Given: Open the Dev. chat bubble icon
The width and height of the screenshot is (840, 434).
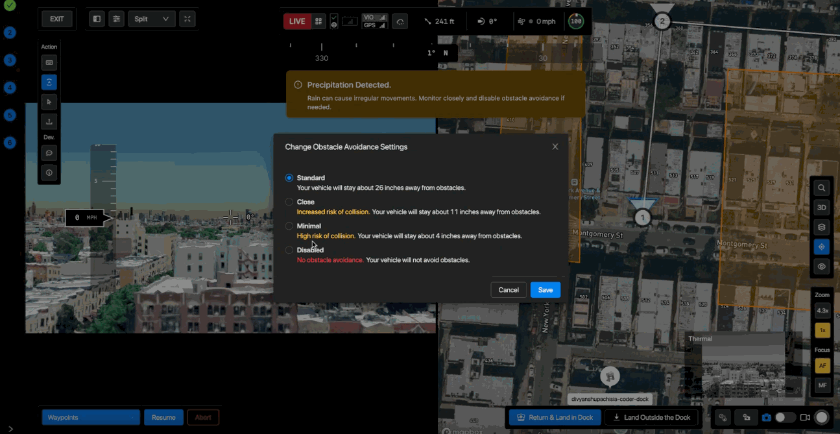Looking at the screenshot, I should pos(49,153).
